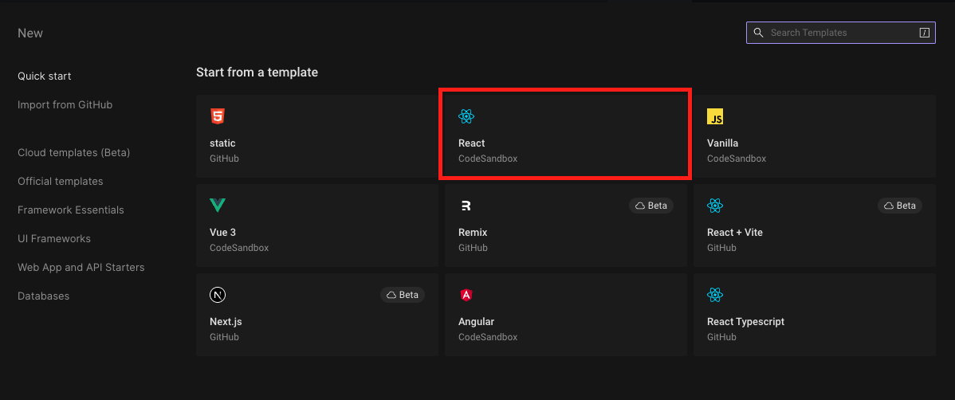Click the red Angular shield icon
The height and width of the screenshot is (400, 955).
(x=466, y=296)
